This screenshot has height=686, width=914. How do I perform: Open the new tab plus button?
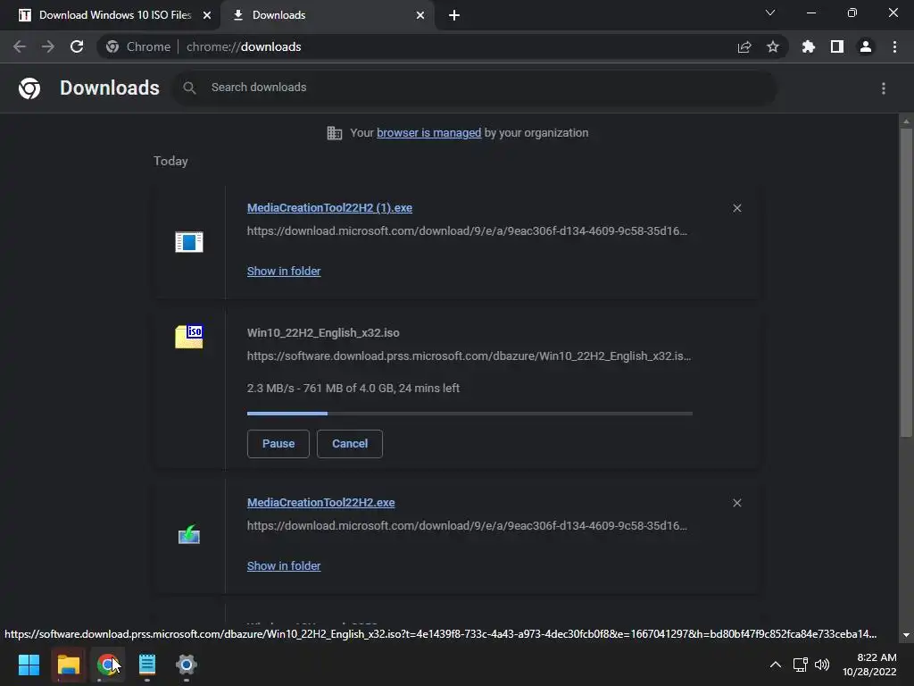[454, 15]
